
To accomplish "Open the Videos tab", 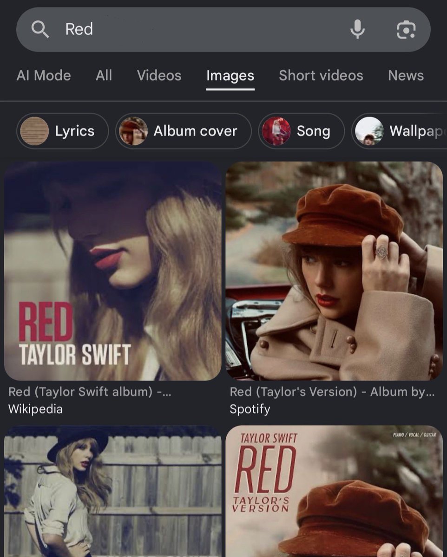I will (159, 76).
